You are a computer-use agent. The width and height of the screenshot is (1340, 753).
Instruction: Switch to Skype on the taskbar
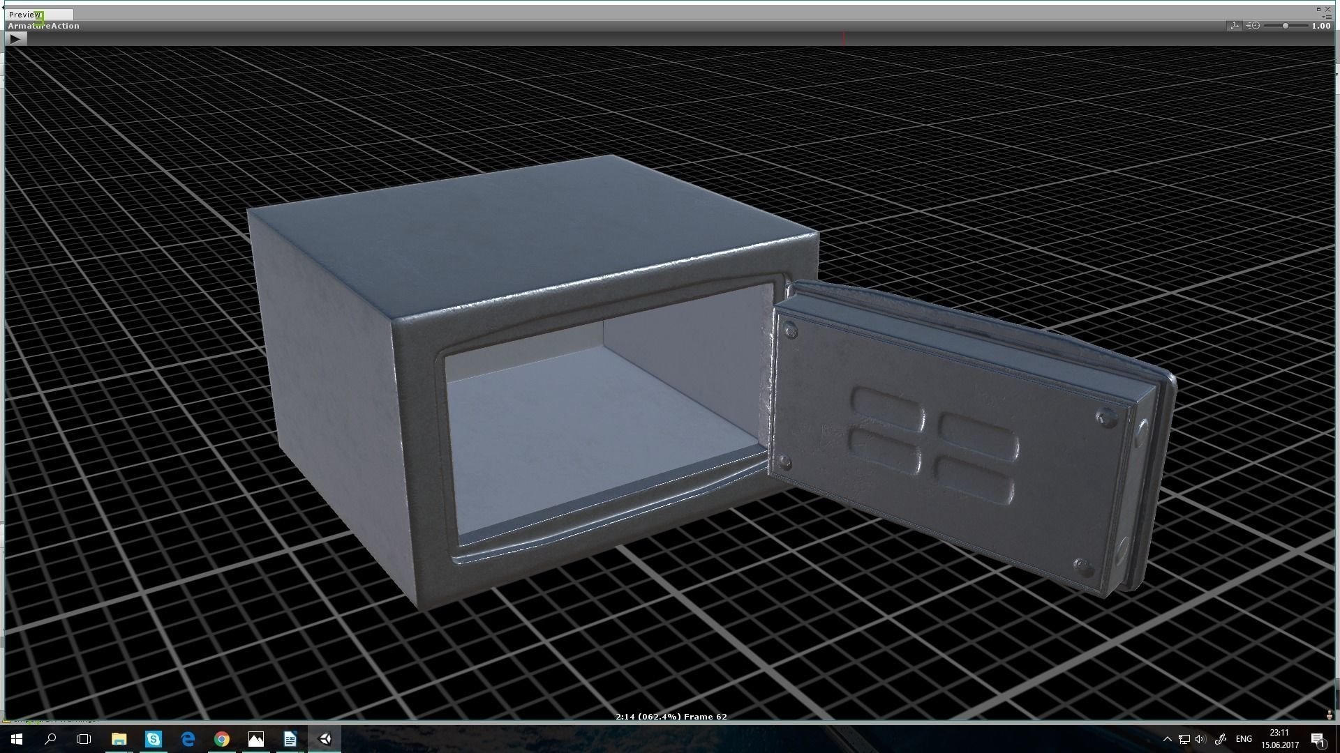pos(153,739)
